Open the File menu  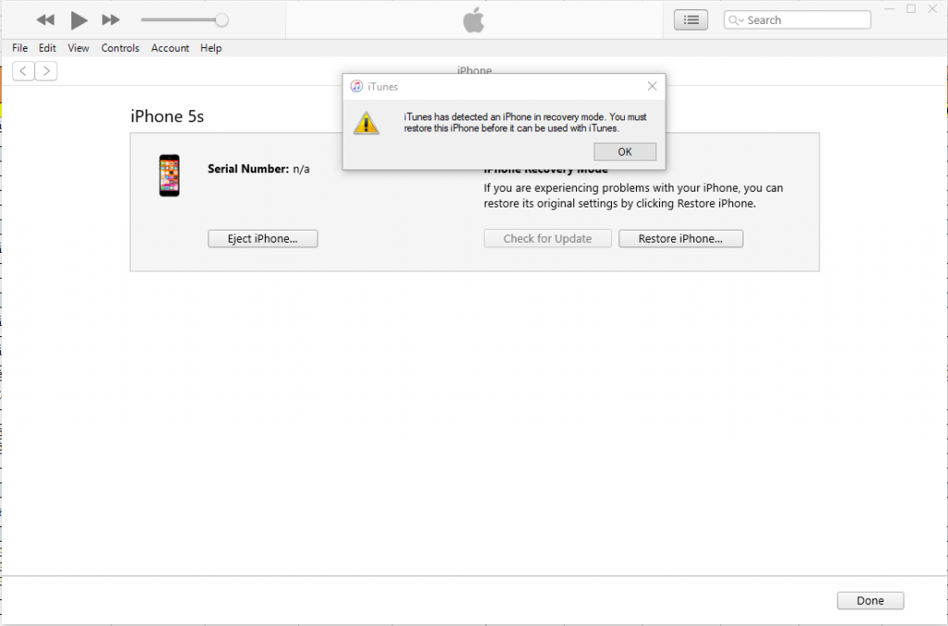(20, 48)
